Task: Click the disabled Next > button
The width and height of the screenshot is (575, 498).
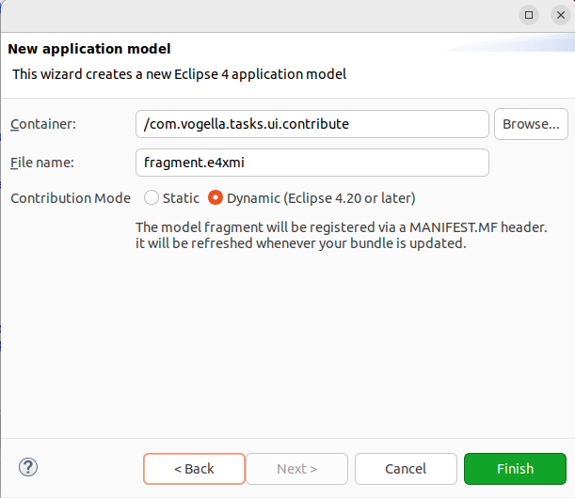Action: coord(296,469)
